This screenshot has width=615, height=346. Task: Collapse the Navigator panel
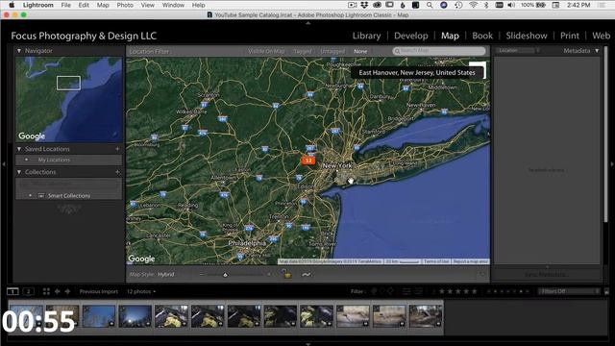point(19,51)
